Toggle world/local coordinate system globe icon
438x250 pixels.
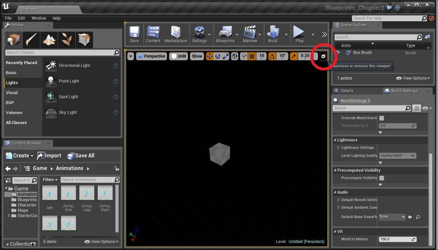pos(235,56)
